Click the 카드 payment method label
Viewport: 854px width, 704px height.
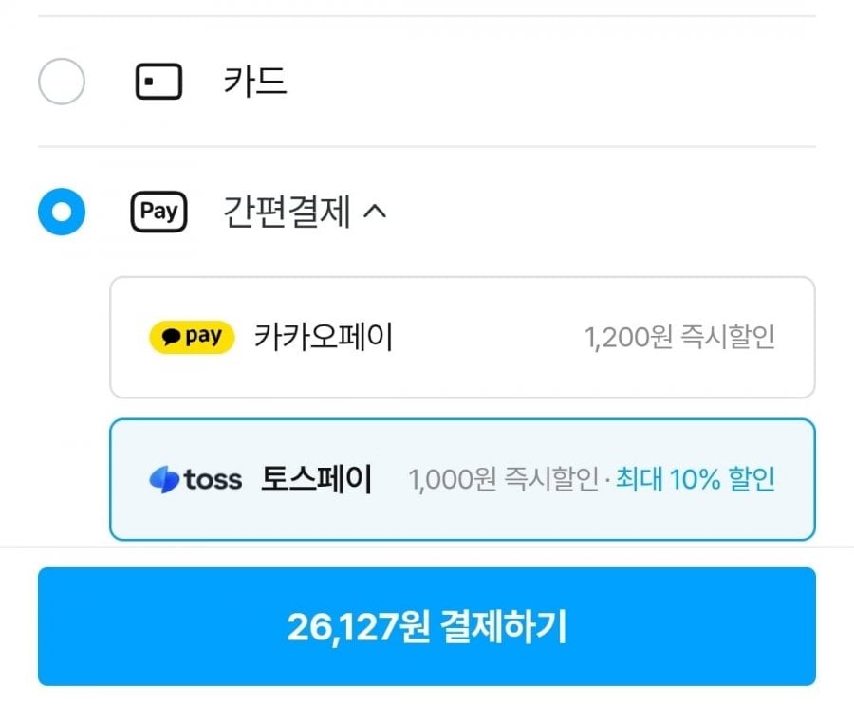pos(254,82)
